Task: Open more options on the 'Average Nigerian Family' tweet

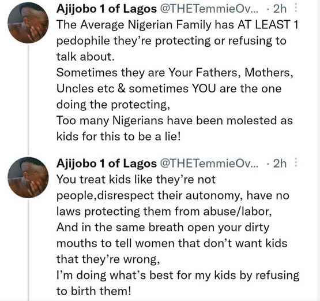Action: coord(296,9)
